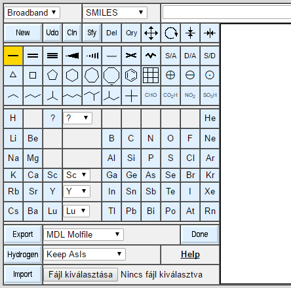Choose the hashed wedge bond tool
Screen dimensions: 291x288
92,56
